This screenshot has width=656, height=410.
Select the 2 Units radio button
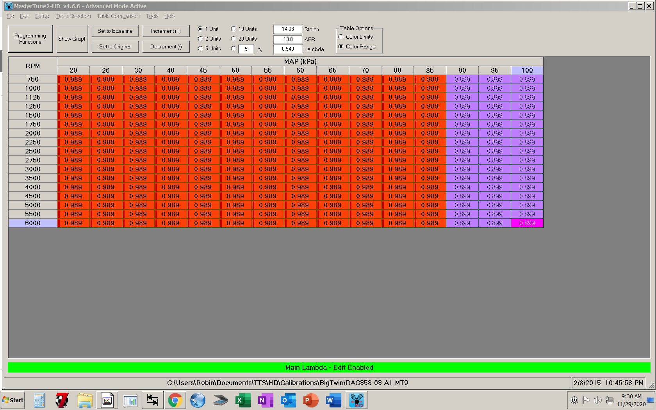[x=200, y=39]
